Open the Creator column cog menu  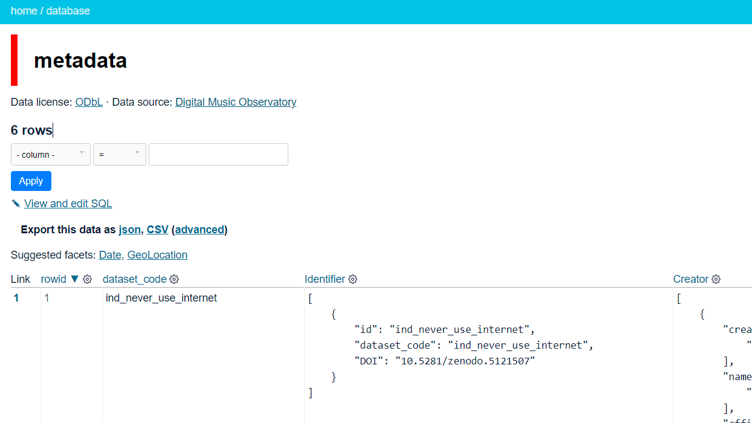coord(716,279)
